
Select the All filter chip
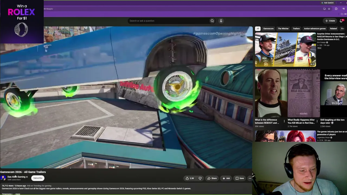(258, 28)
